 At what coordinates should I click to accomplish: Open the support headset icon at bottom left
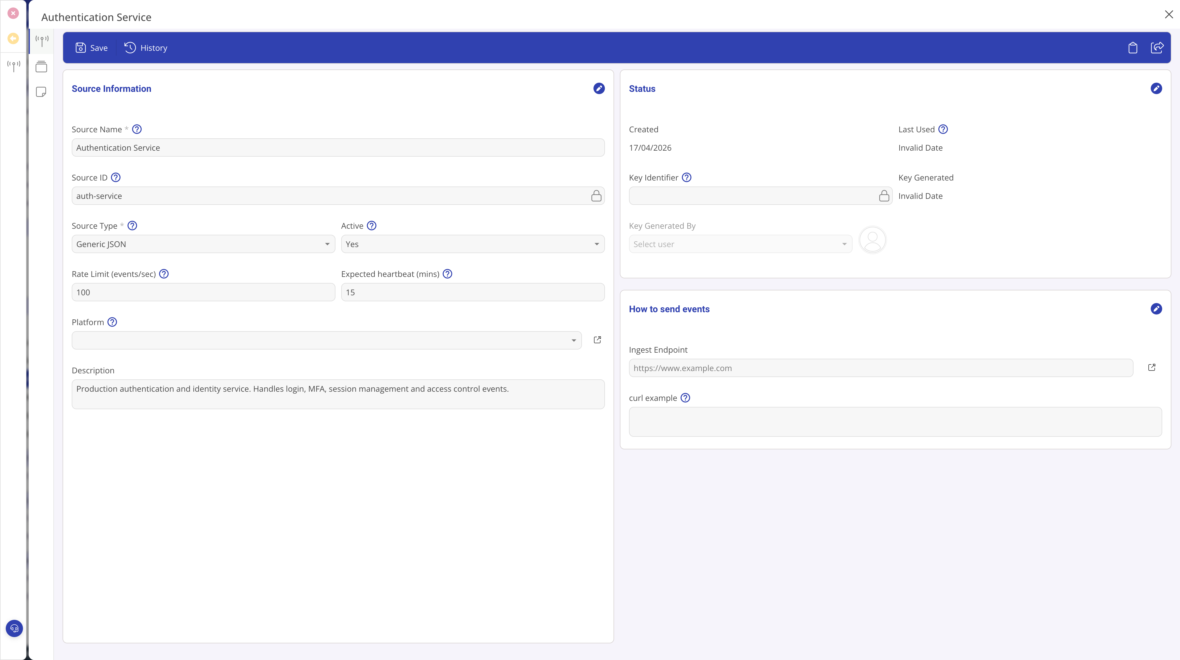pyautogui.click(x=14, y=628)
